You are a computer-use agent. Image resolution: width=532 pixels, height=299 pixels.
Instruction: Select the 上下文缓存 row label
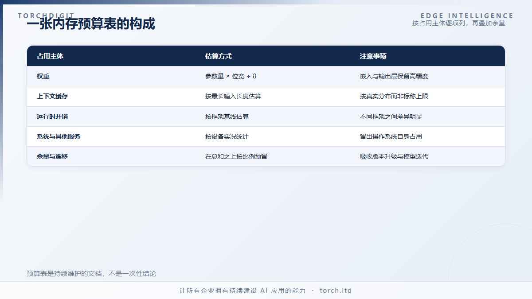52,96
